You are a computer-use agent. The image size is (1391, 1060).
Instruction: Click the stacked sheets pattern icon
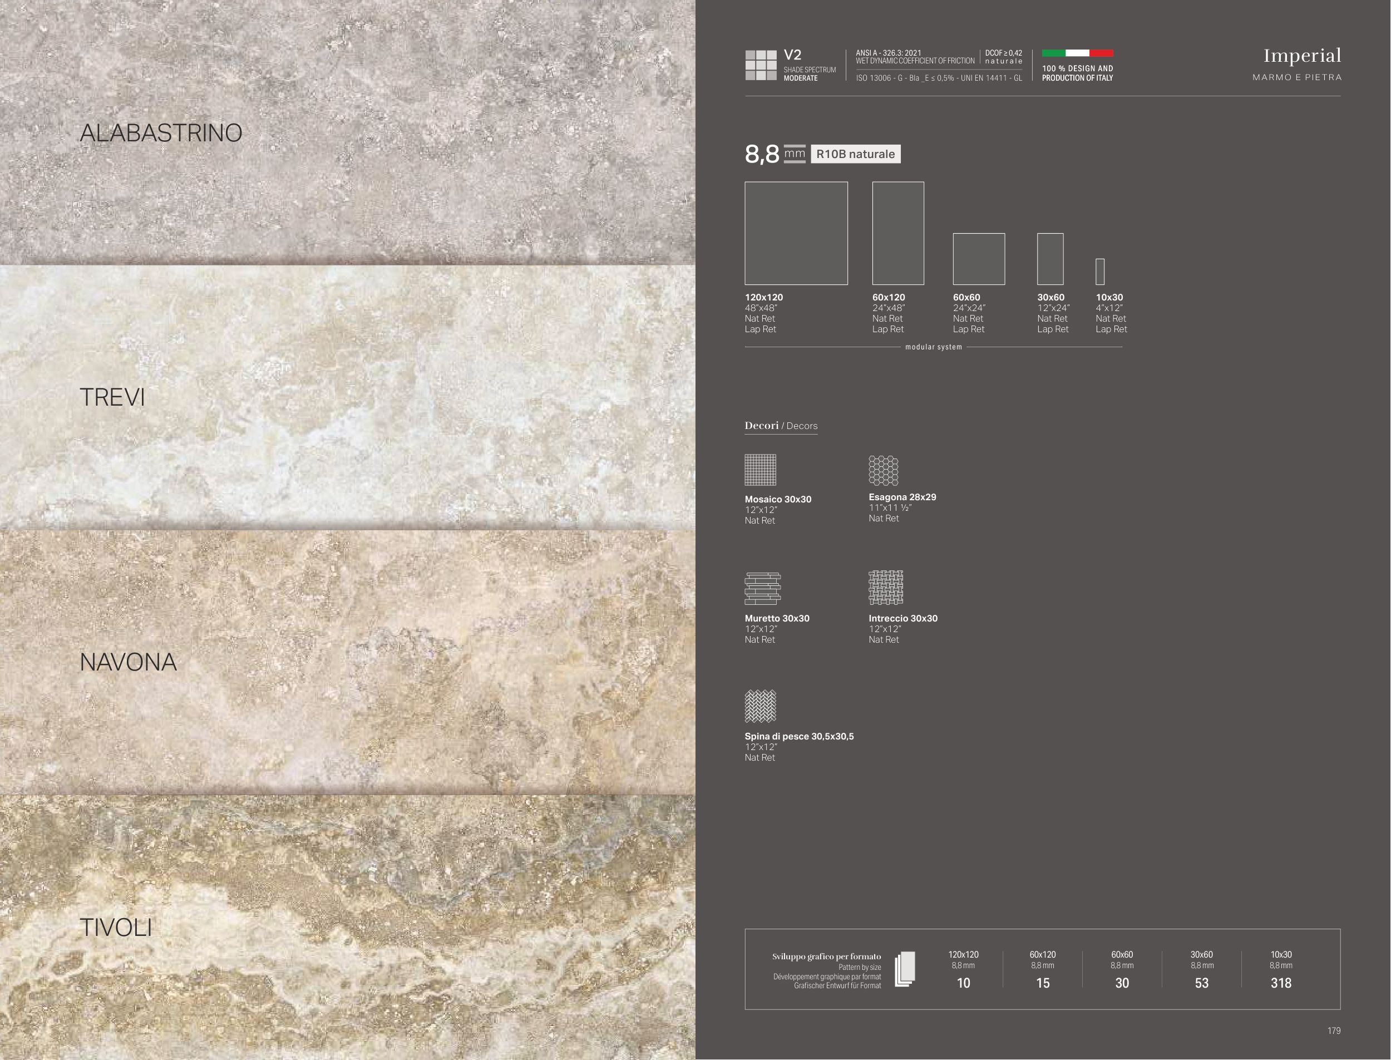point(905,969)
